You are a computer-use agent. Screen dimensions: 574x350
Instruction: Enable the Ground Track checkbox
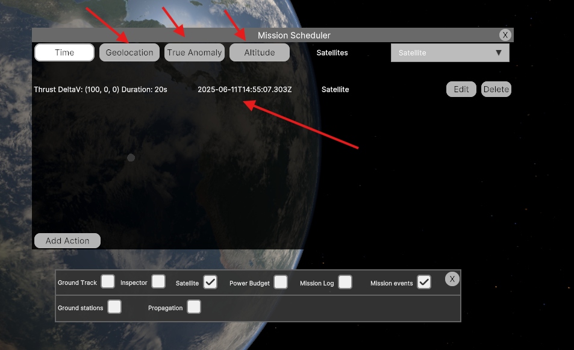[x=108, y=282]
